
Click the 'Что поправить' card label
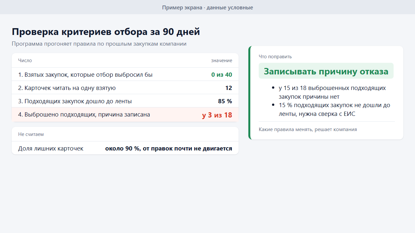275,57
